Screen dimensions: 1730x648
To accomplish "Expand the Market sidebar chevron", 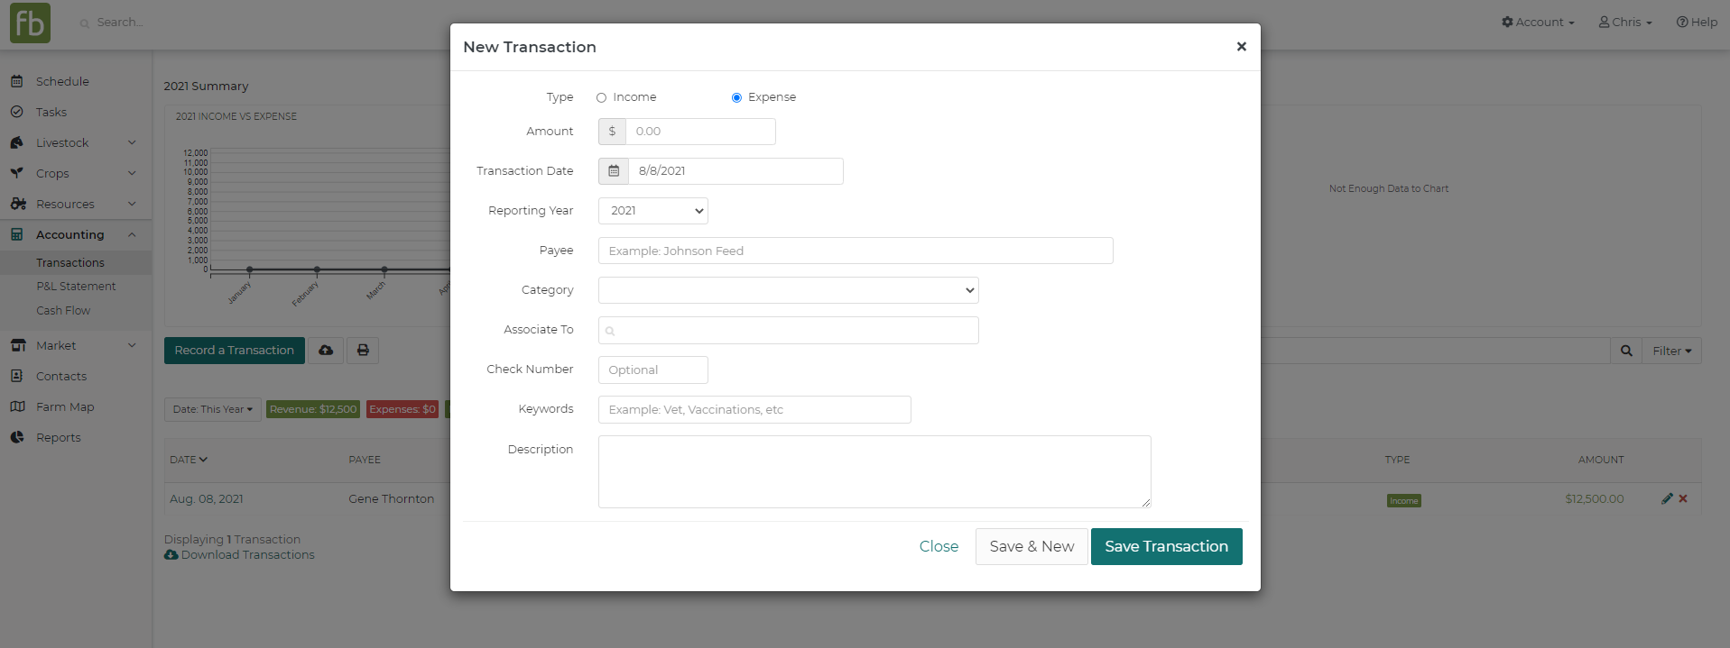I will 132,345.
